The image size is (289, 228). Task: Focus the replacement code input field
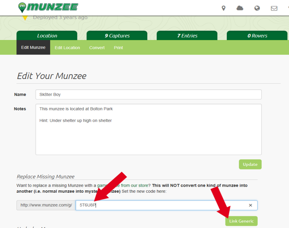[x=167, y=205]
